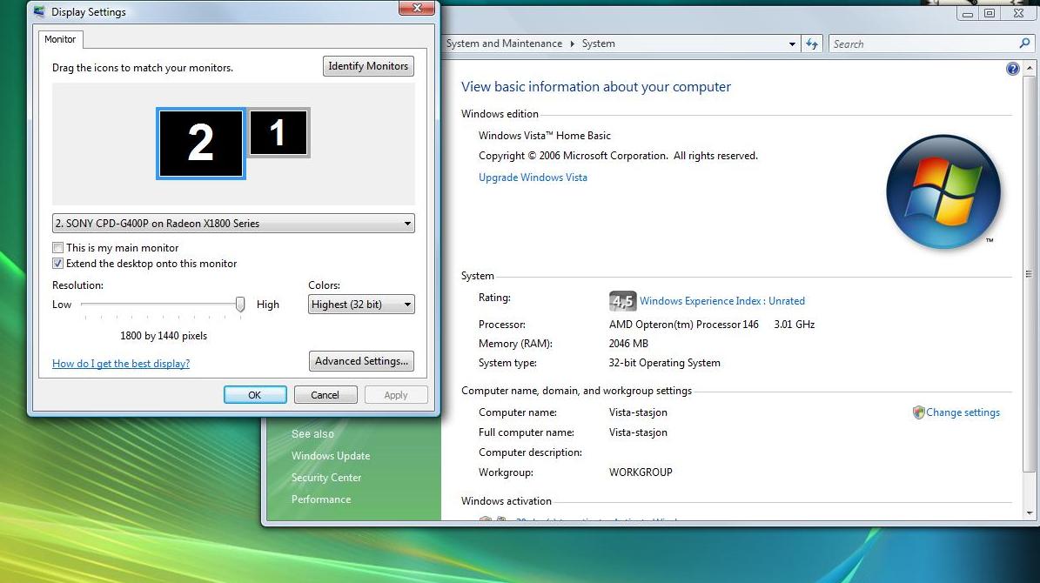The image size is (1040, 583).
Task: Open Performance link in See also
Action: 321,499
